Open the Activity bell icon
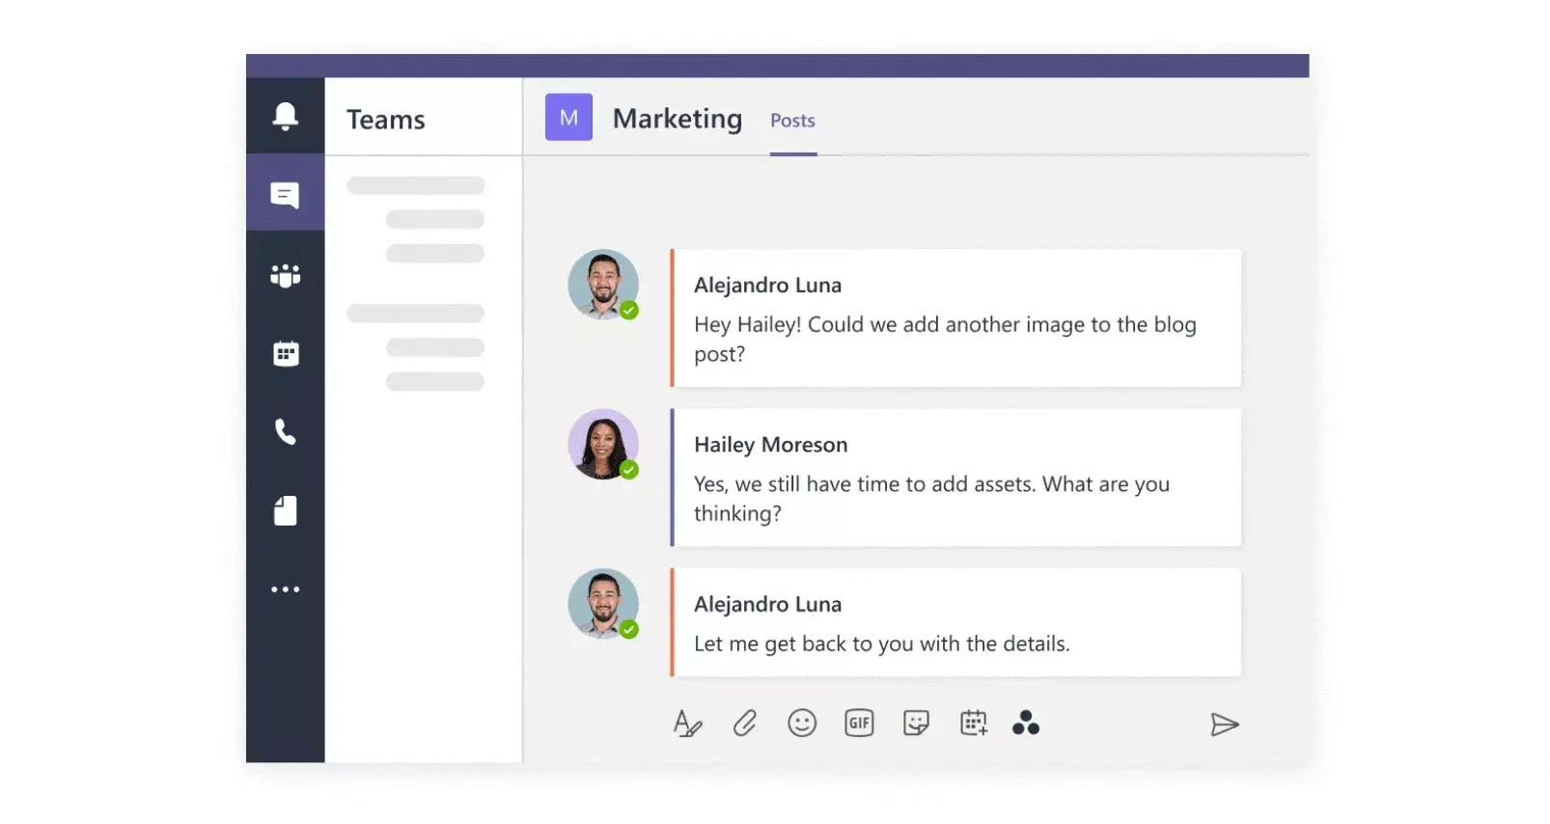 (285, 116)
